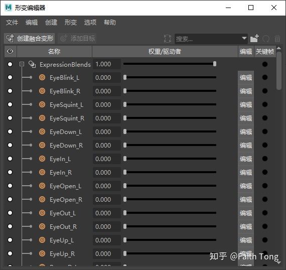Toggle visibility circle for EyeBlink_R

[x=10, y=91]
